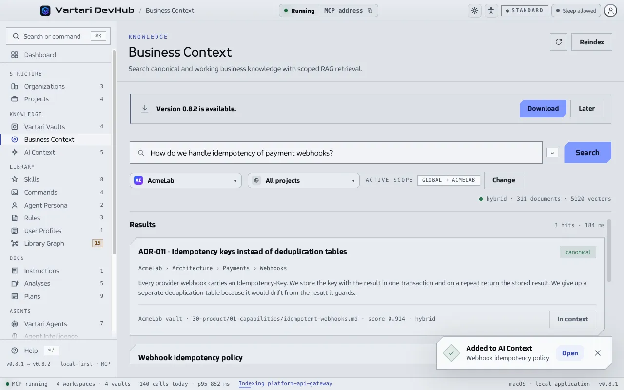Open Help in the sidebar
This screenshot has height=390, width=624.
tap(31, 351)
